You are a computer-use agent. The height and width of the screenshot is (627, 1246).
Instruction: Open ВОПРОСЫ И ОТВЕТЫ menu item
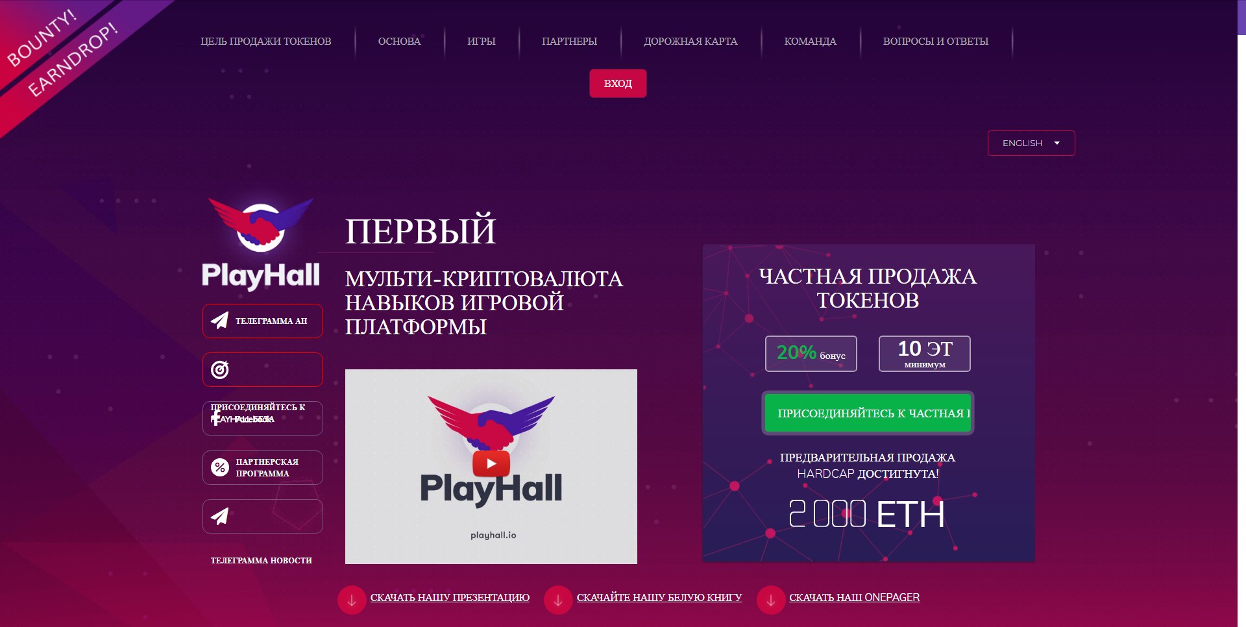click(936, 42)
